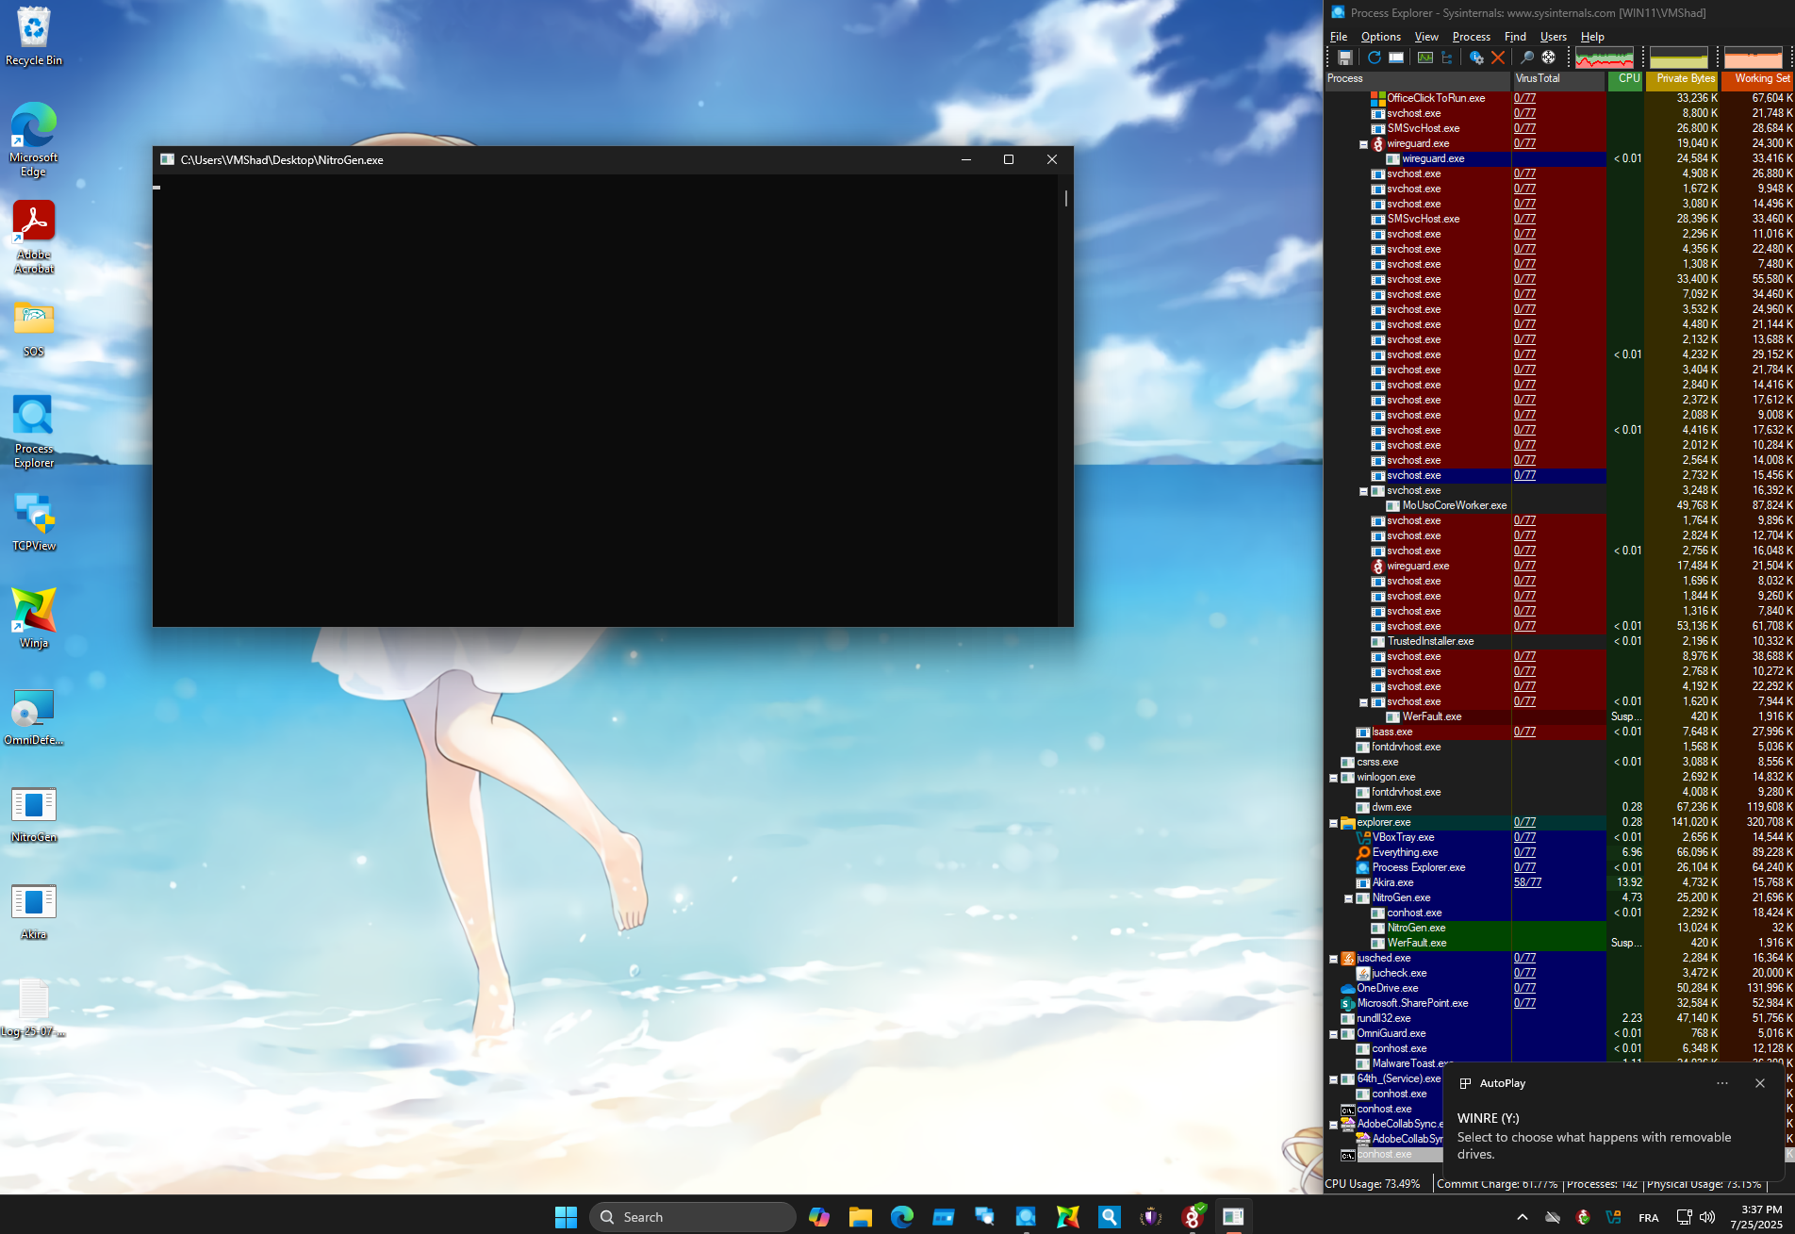The image size is (1795, 1234).
Task: Click the blue Refresh arrow in the toolbar
Action: click(x=1375, y=58)
